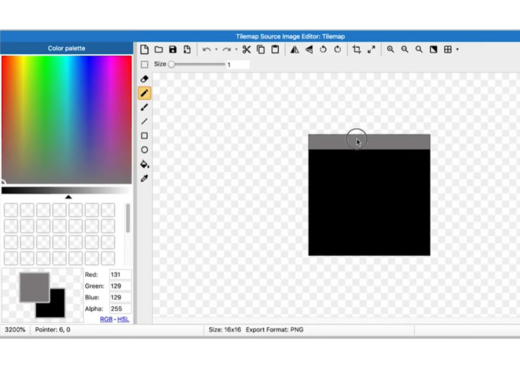The height and width of the screenshot is (368, 520).
Task: Click the first empty palette slot
Action: [11, 210]
